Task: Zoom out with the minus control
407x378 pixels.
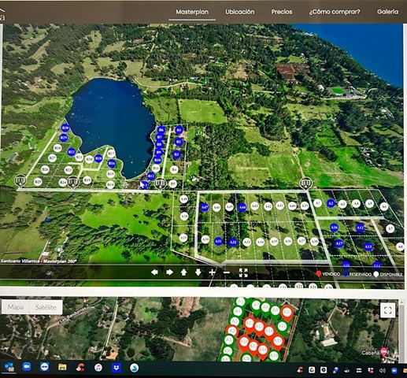Action: pos(227,272)
